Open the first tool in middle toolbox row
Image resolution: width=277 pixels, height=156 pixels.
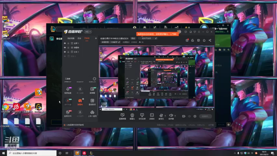point(68,102)
